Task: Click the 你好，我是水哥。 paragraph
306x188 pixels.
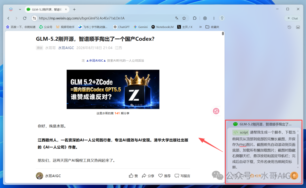Action: 52,126
